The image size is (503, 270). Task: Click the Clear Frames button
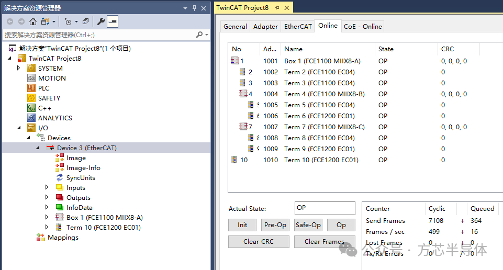pyautogui.click(x=325, y=241)
